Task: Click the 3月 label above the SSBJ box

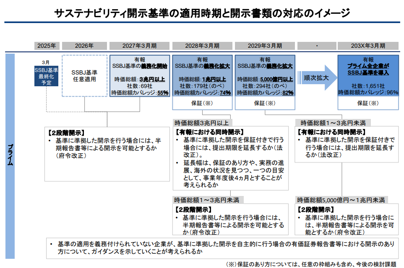Action: (46, 62)
